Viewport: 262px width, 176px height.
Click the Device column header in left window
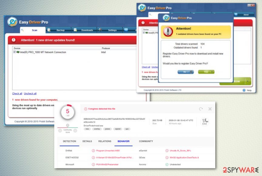tap(17, 48)
